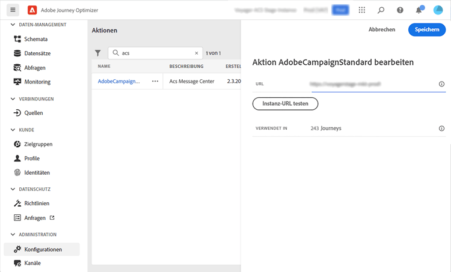The image size is (451, 272).
Task: Click the 243 Journeys value
Action: coord(326,128)
